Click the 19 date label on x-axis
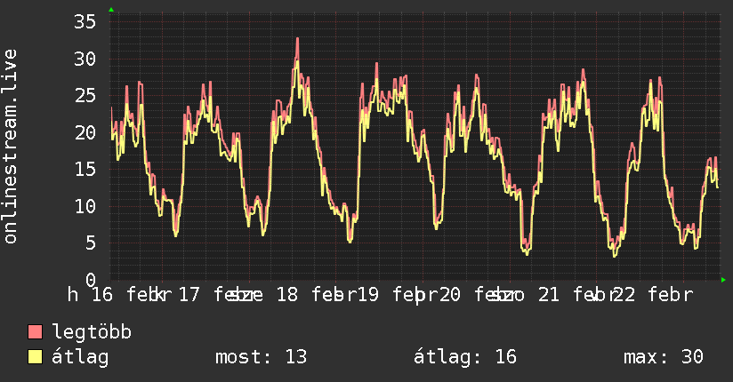The width and height of the screenshot is (733, 382). coord(368,295)
